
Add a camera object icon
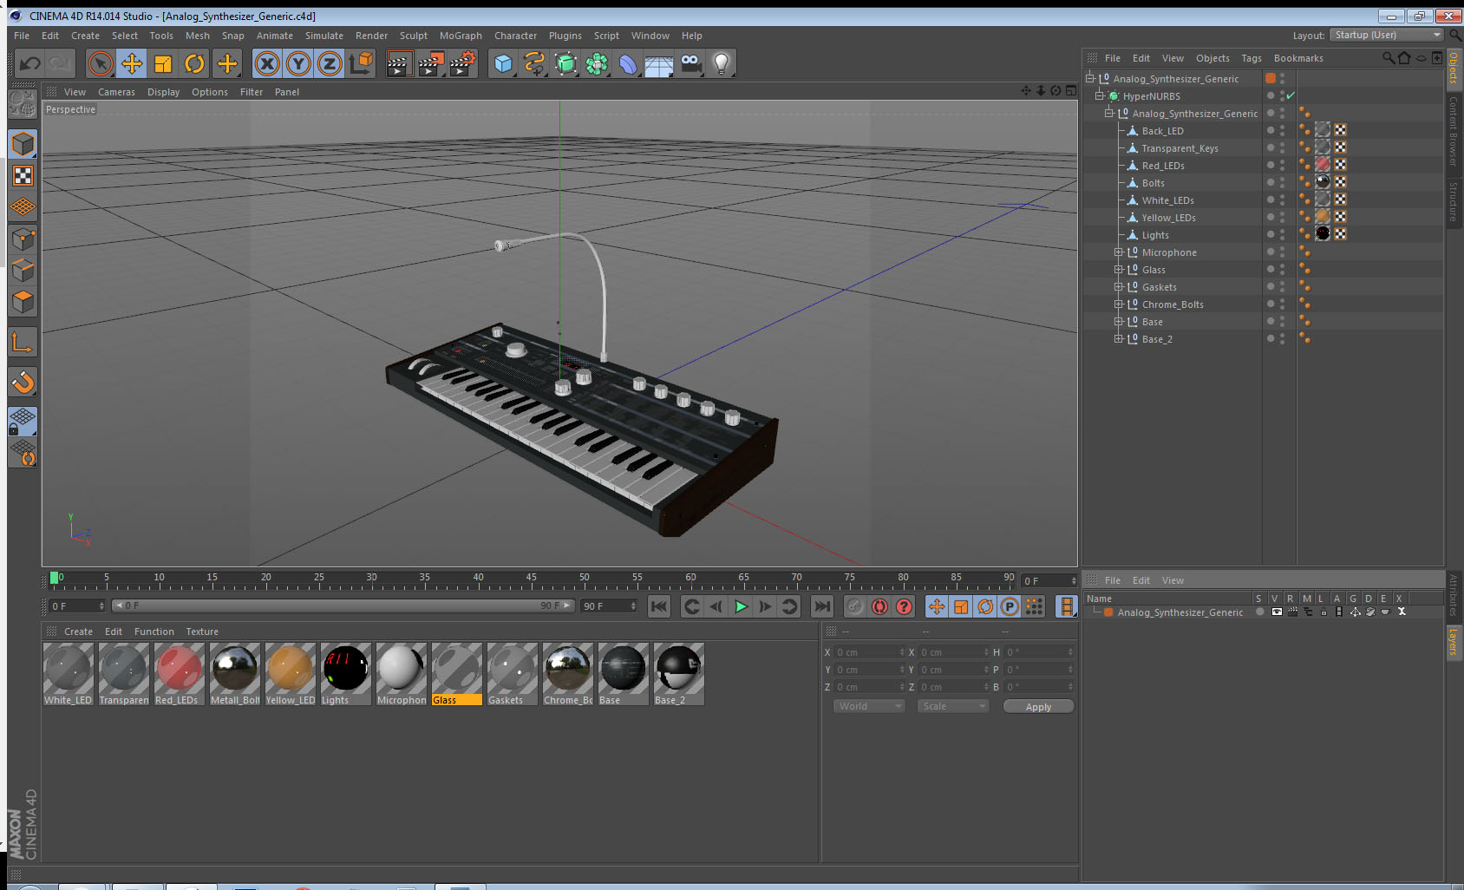[690, 63]
